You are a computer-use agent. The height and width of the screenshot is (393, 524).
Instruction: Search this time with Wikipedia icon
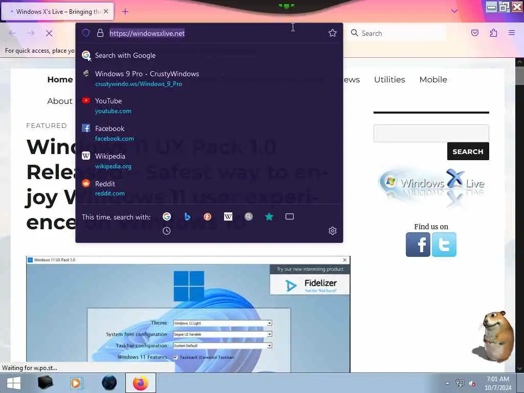pyautogui.click(x=228, y=216)
